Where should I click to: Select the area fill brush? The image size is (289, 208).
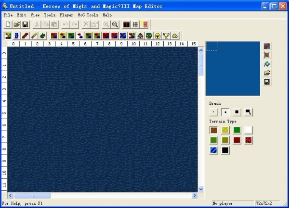coord(249,112)
